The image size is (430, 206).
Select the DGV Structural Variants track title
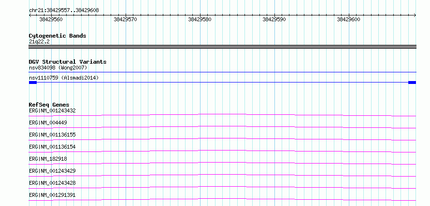click(x=68, y=62)
